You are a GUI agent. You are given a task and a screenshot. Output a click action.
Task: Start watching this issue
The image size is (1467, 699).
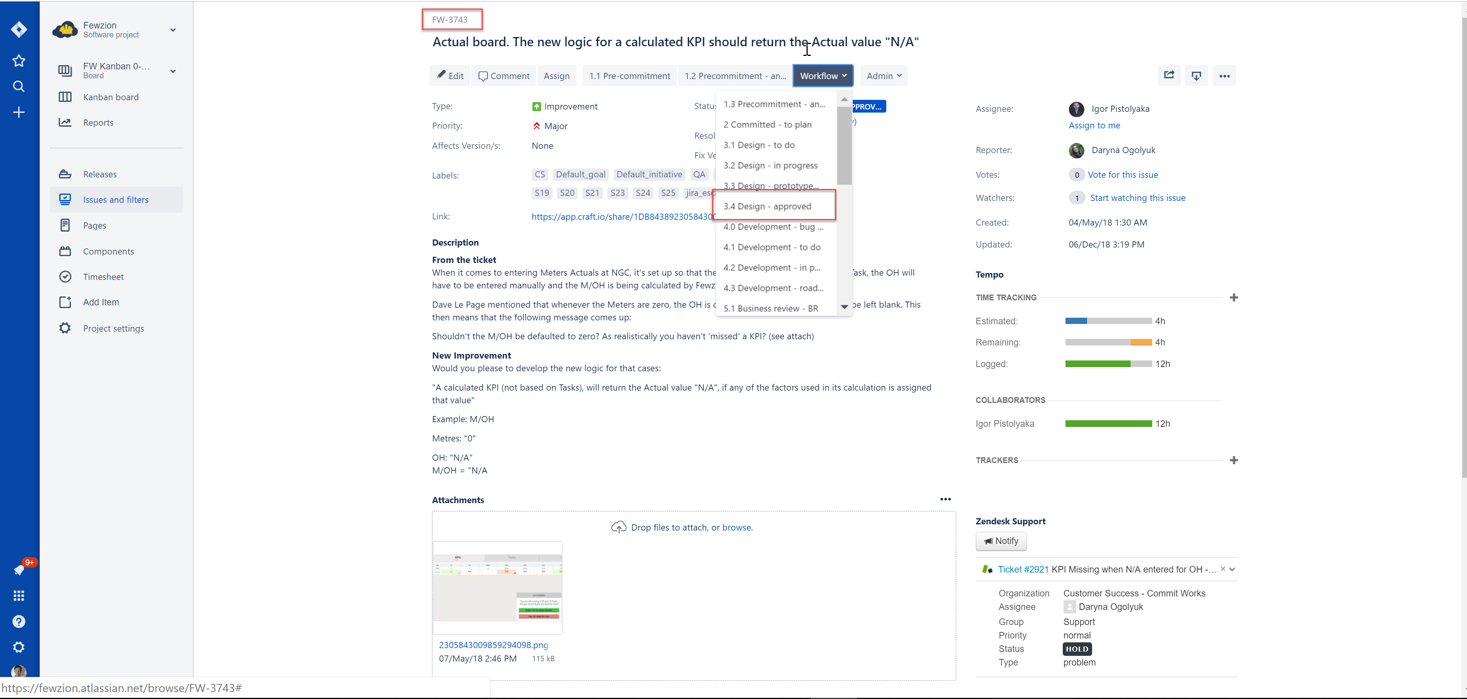coord(1138,198)
